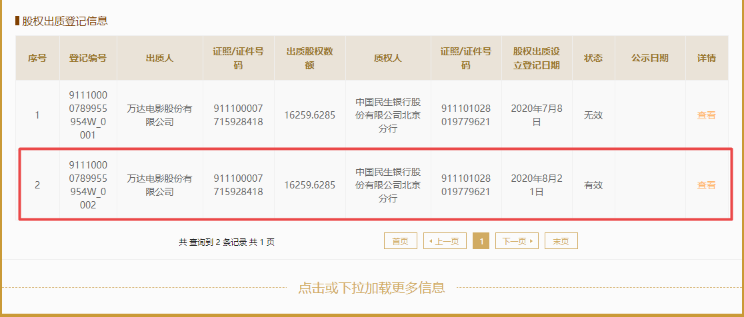Image resolution: width=744 pixels, height=317 pixels.
Task: Click the date 2020年8月21日
Action: [537, 185]
